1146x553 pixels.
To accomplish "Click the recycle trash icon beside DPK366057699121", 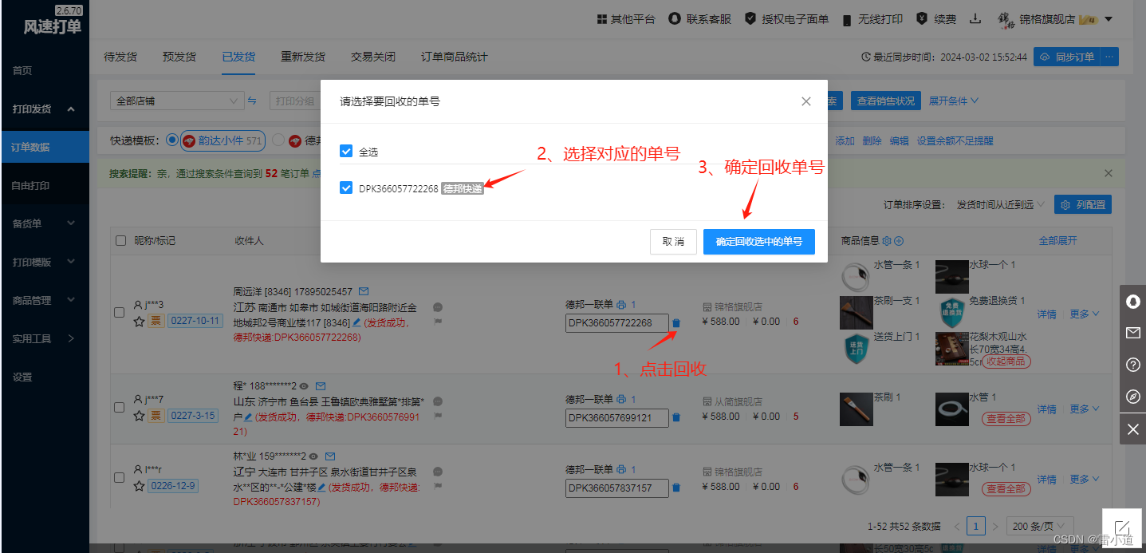I will pos(676,417).
